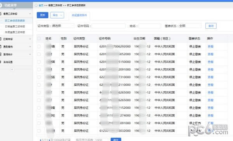Check the row with ID ending 091000
Screen dimensions: 233x141
39,123
